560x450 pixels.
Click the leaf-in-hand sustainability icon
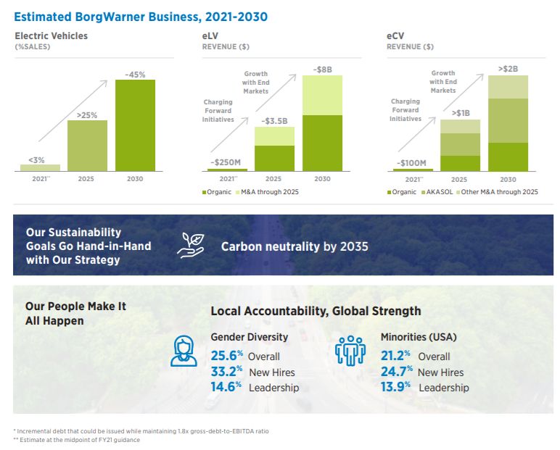tap(190, 246)
